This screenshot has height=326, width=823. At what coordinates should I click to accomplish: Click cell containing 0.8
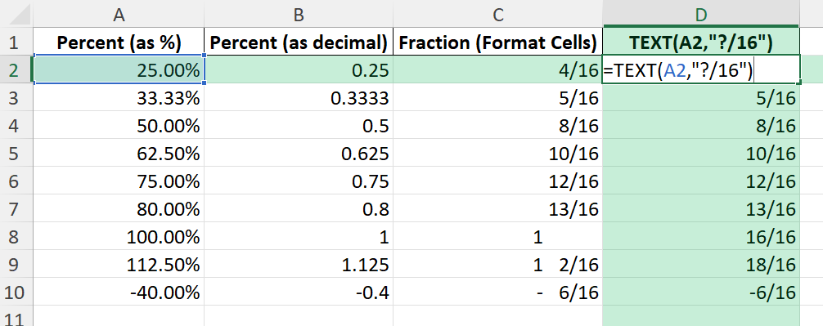pyautogui.click(x=299, y=208)
